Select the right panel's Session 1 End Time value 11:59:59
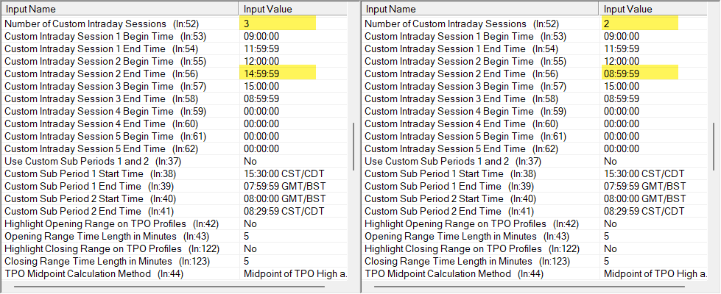This screenshot has height=294, width=721. [623, 49]
